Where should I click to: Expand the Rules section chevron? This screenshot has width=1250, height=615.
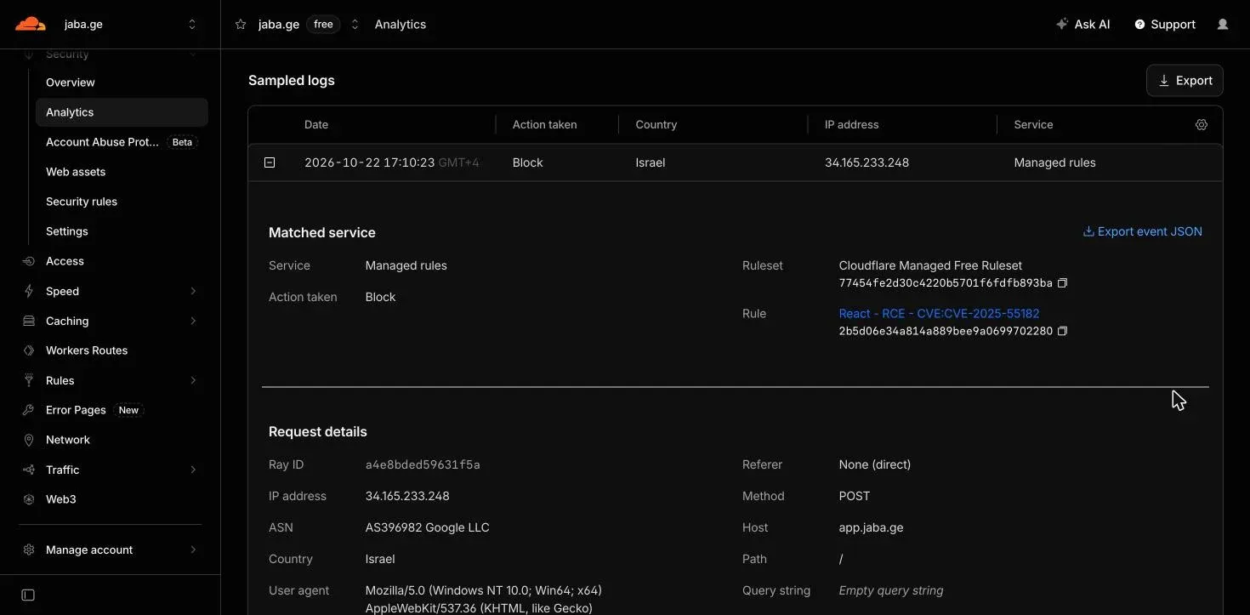coord(193,380)
